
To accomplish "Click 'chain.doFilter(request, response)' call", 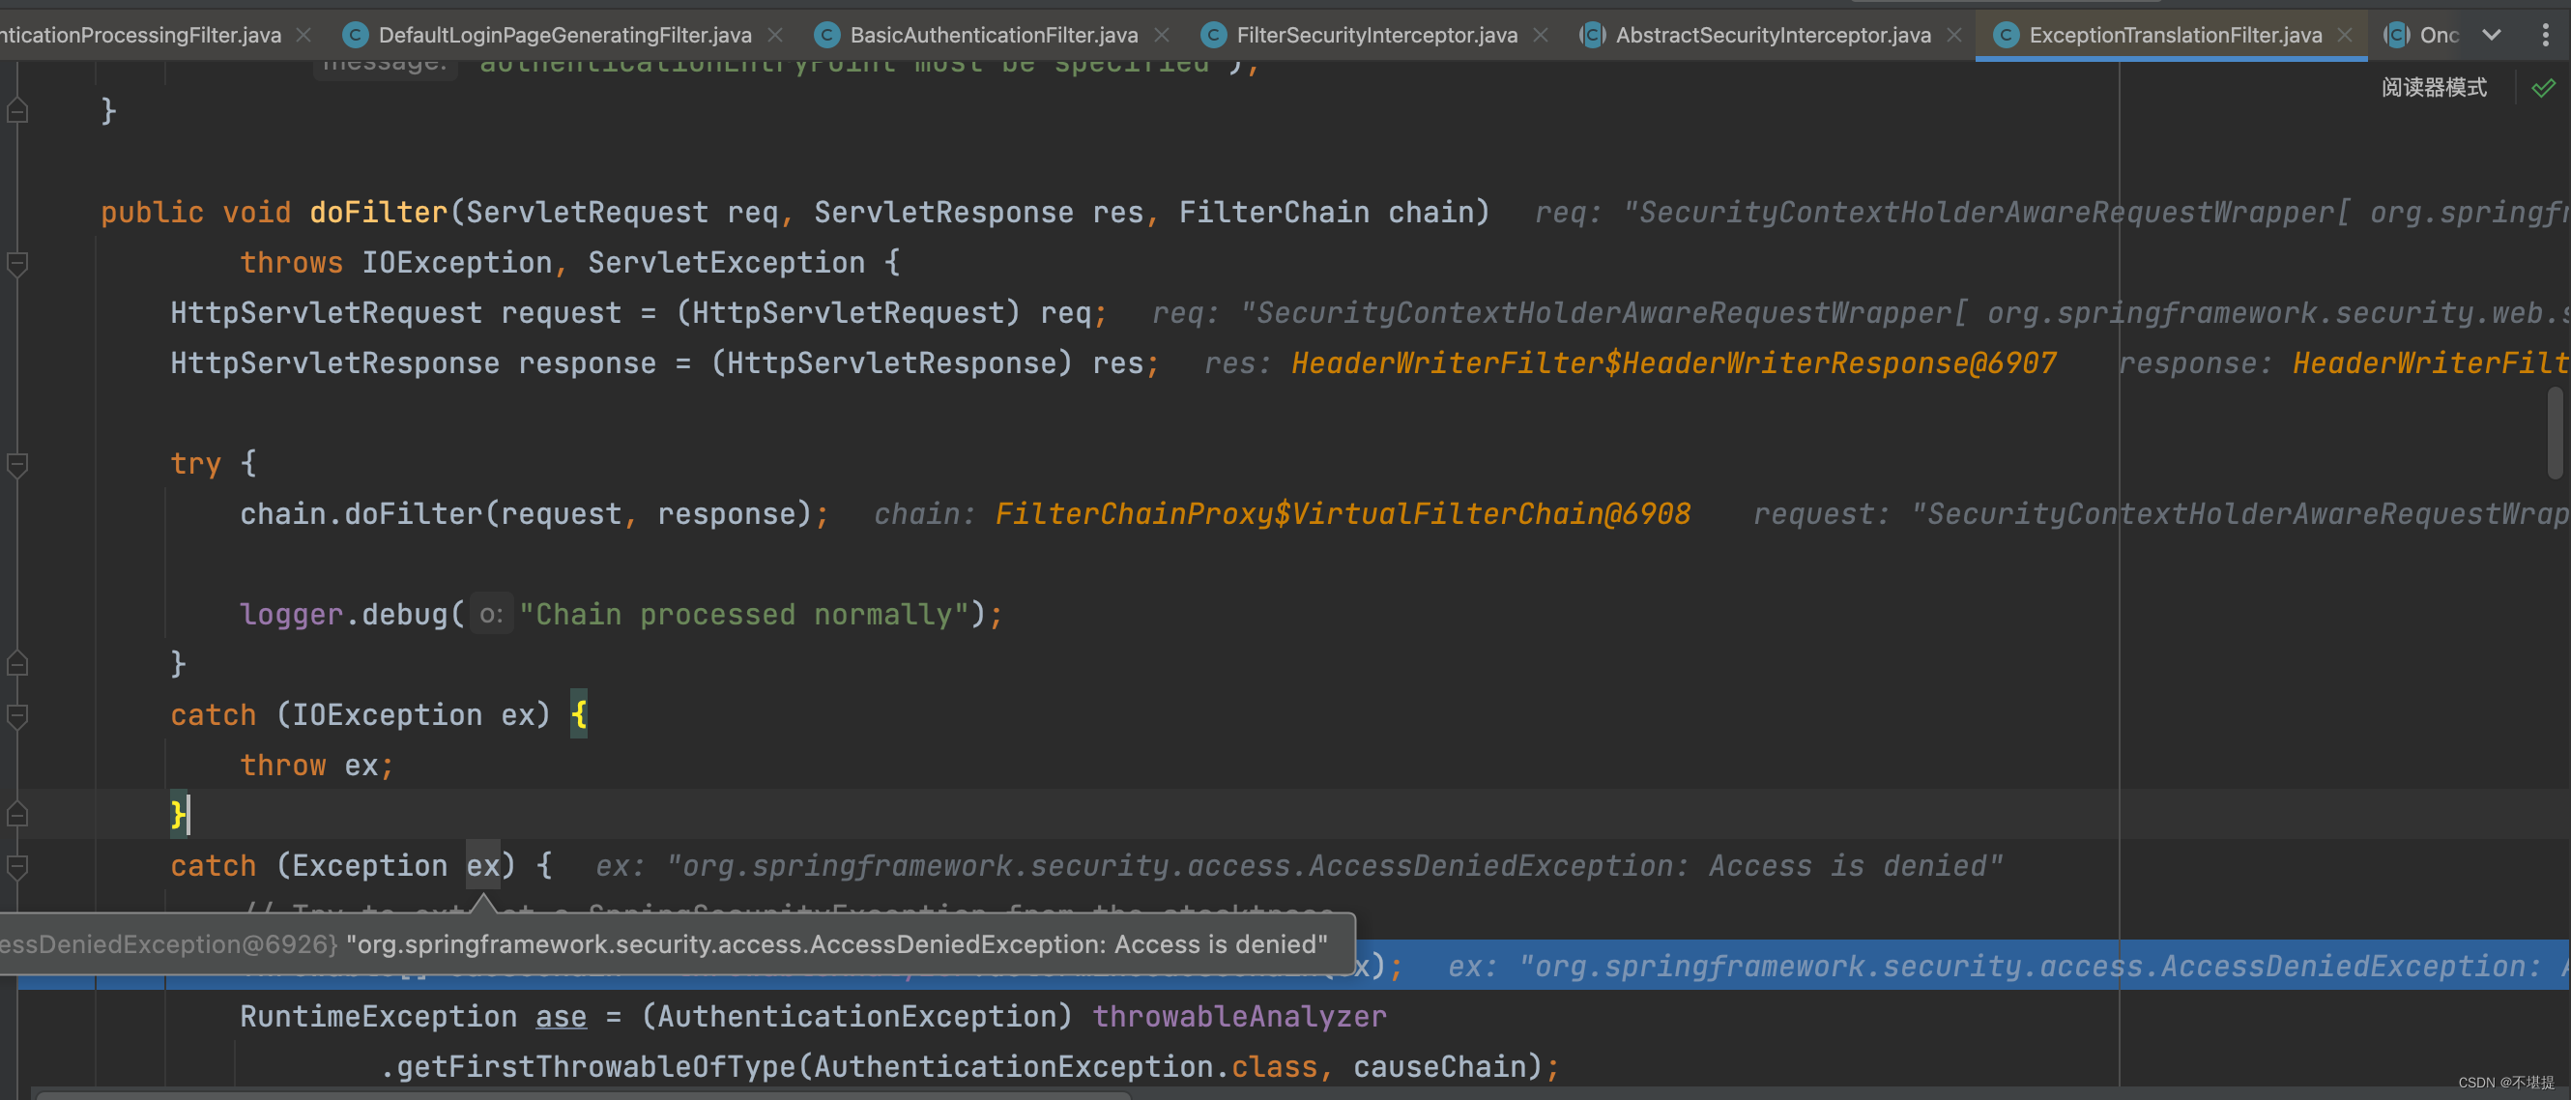I will 525,514.
